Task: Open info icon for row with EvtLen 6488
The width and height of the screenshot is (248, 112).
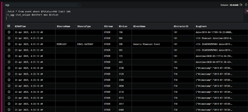Action: point(9,110)
